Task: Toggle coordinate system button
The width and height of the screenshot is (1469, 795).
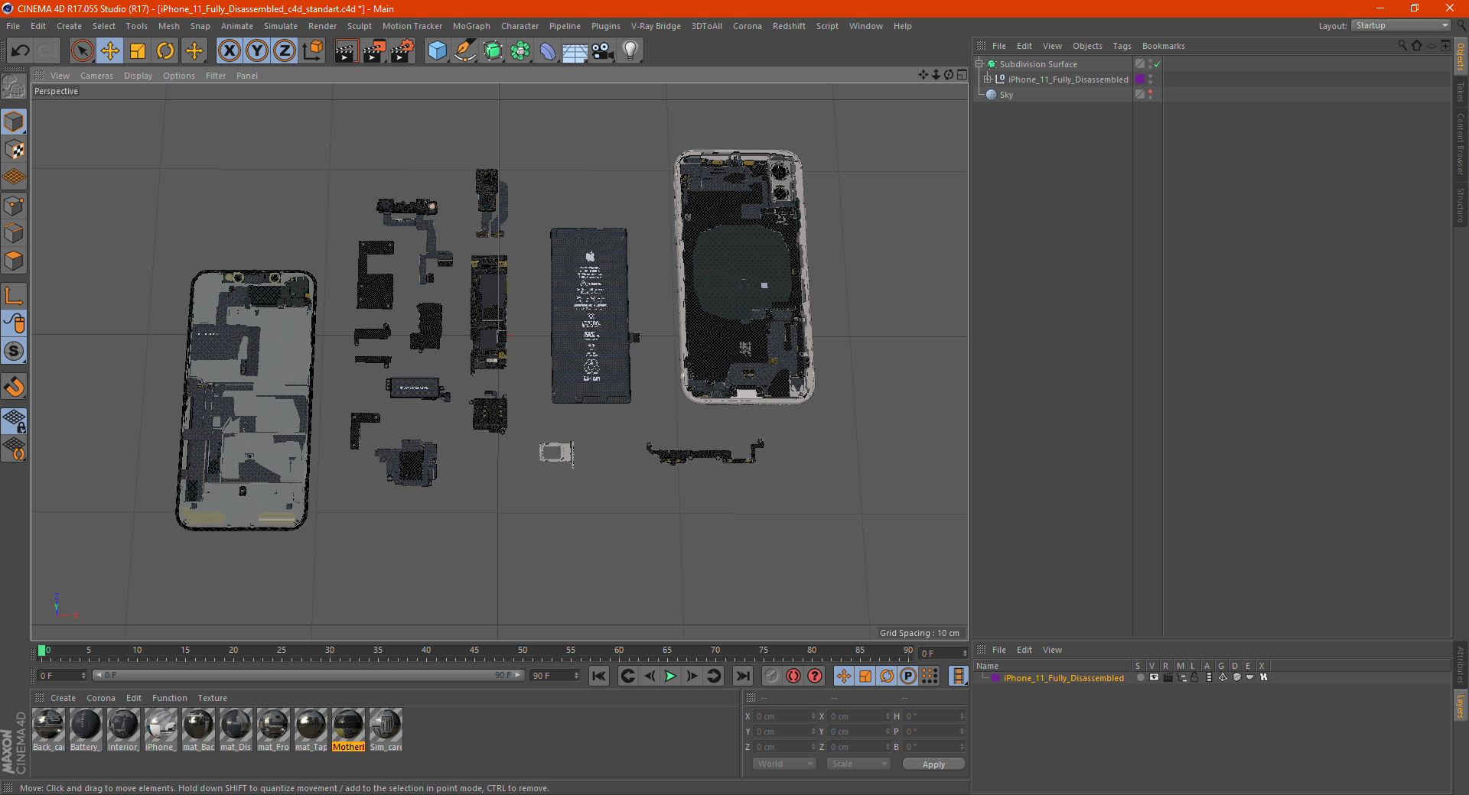Action: point(312,51)
